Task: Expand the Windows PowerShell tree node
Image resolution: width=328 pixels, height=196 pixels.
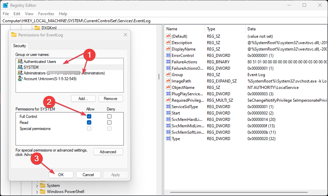Action: coord(37,192)
